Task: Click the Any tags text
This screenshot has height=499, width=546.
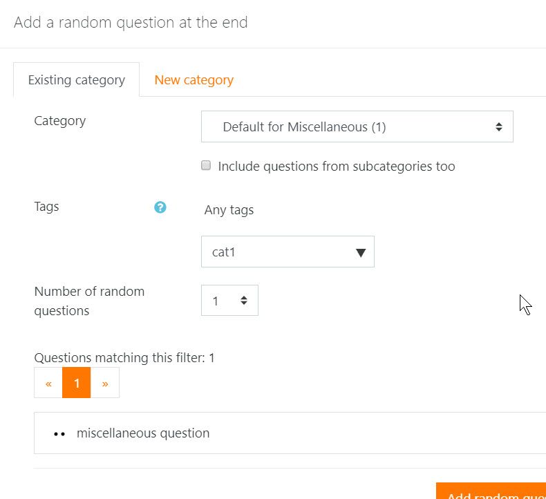Action: [229, 210]
